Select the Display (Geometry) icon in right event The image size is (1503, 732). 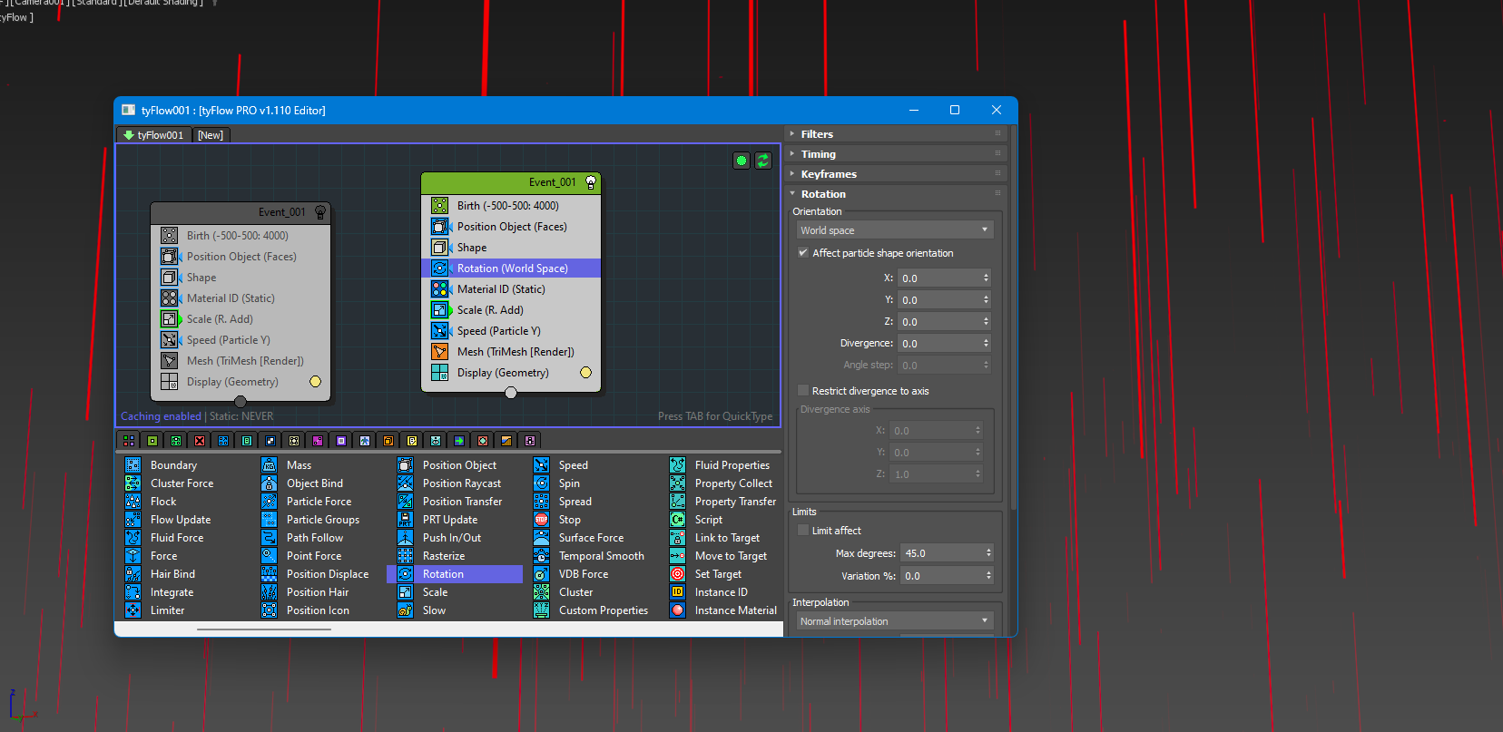pyautogui.click(x=439, y=373)
